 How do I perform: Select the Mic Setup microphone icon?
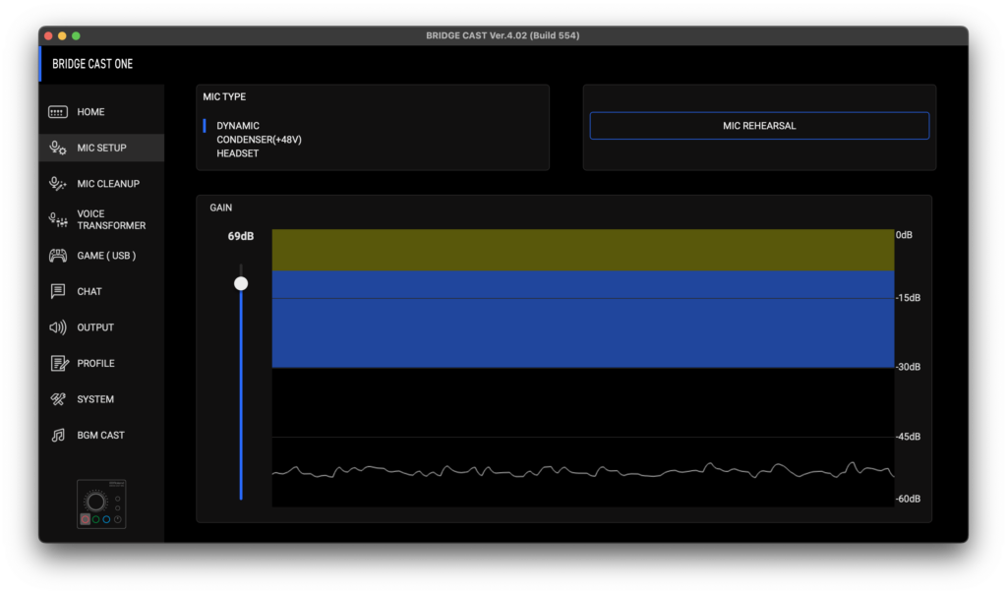pyautogui.click(x=58, y=148)
